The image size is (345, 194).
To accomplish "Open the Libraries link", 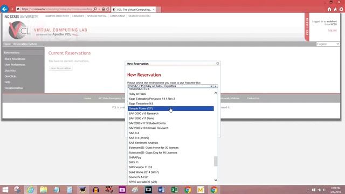I will [78, 16].
